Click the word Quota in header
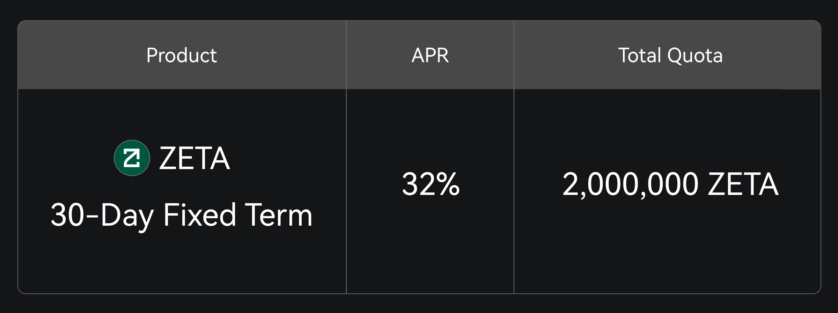This screenshot has width=838, height=313. pos(695,55)
